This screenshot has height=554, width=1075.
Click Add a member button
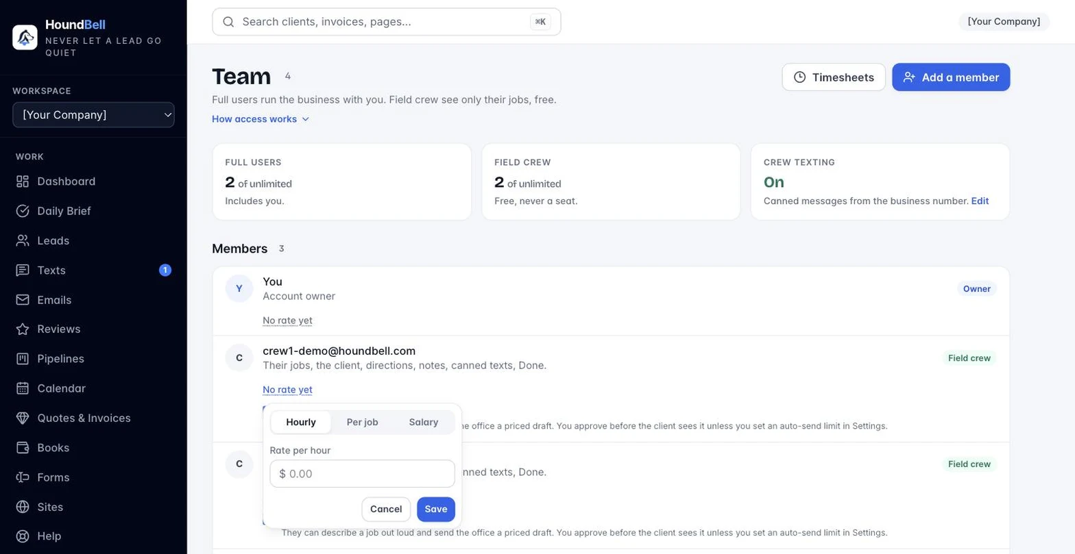951,77
